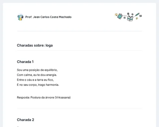The image size is (159, 127).
Task: Click the parrot avatar icon
Action: click(21, 17)
